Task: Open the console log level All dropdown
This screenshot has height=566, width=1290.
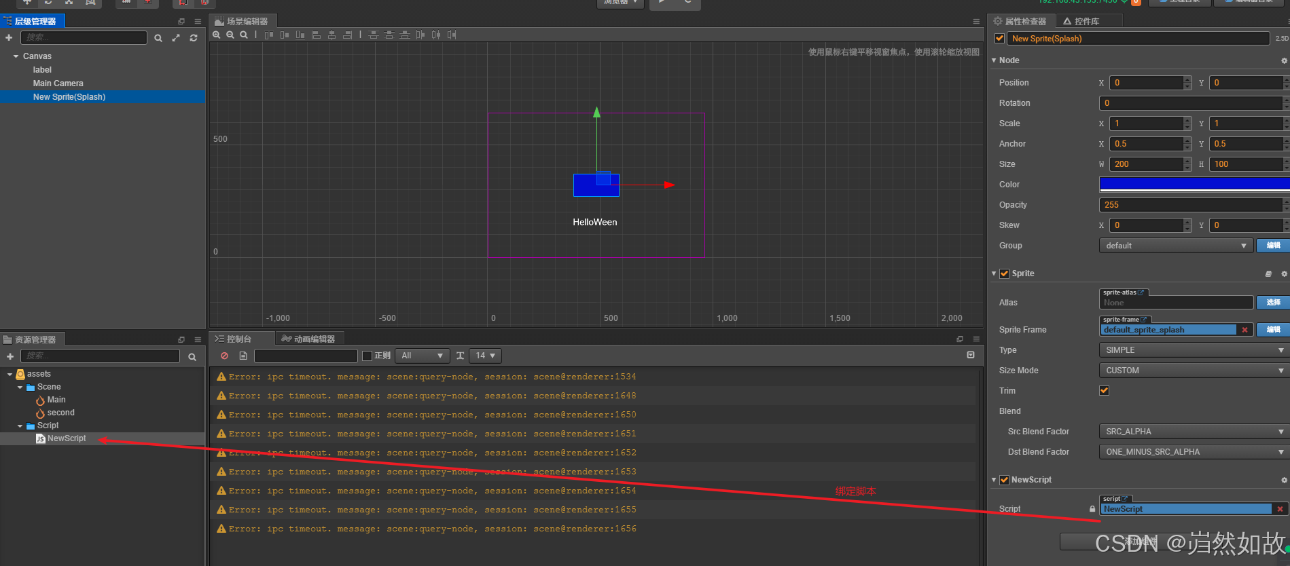Action: pos(423,356)
